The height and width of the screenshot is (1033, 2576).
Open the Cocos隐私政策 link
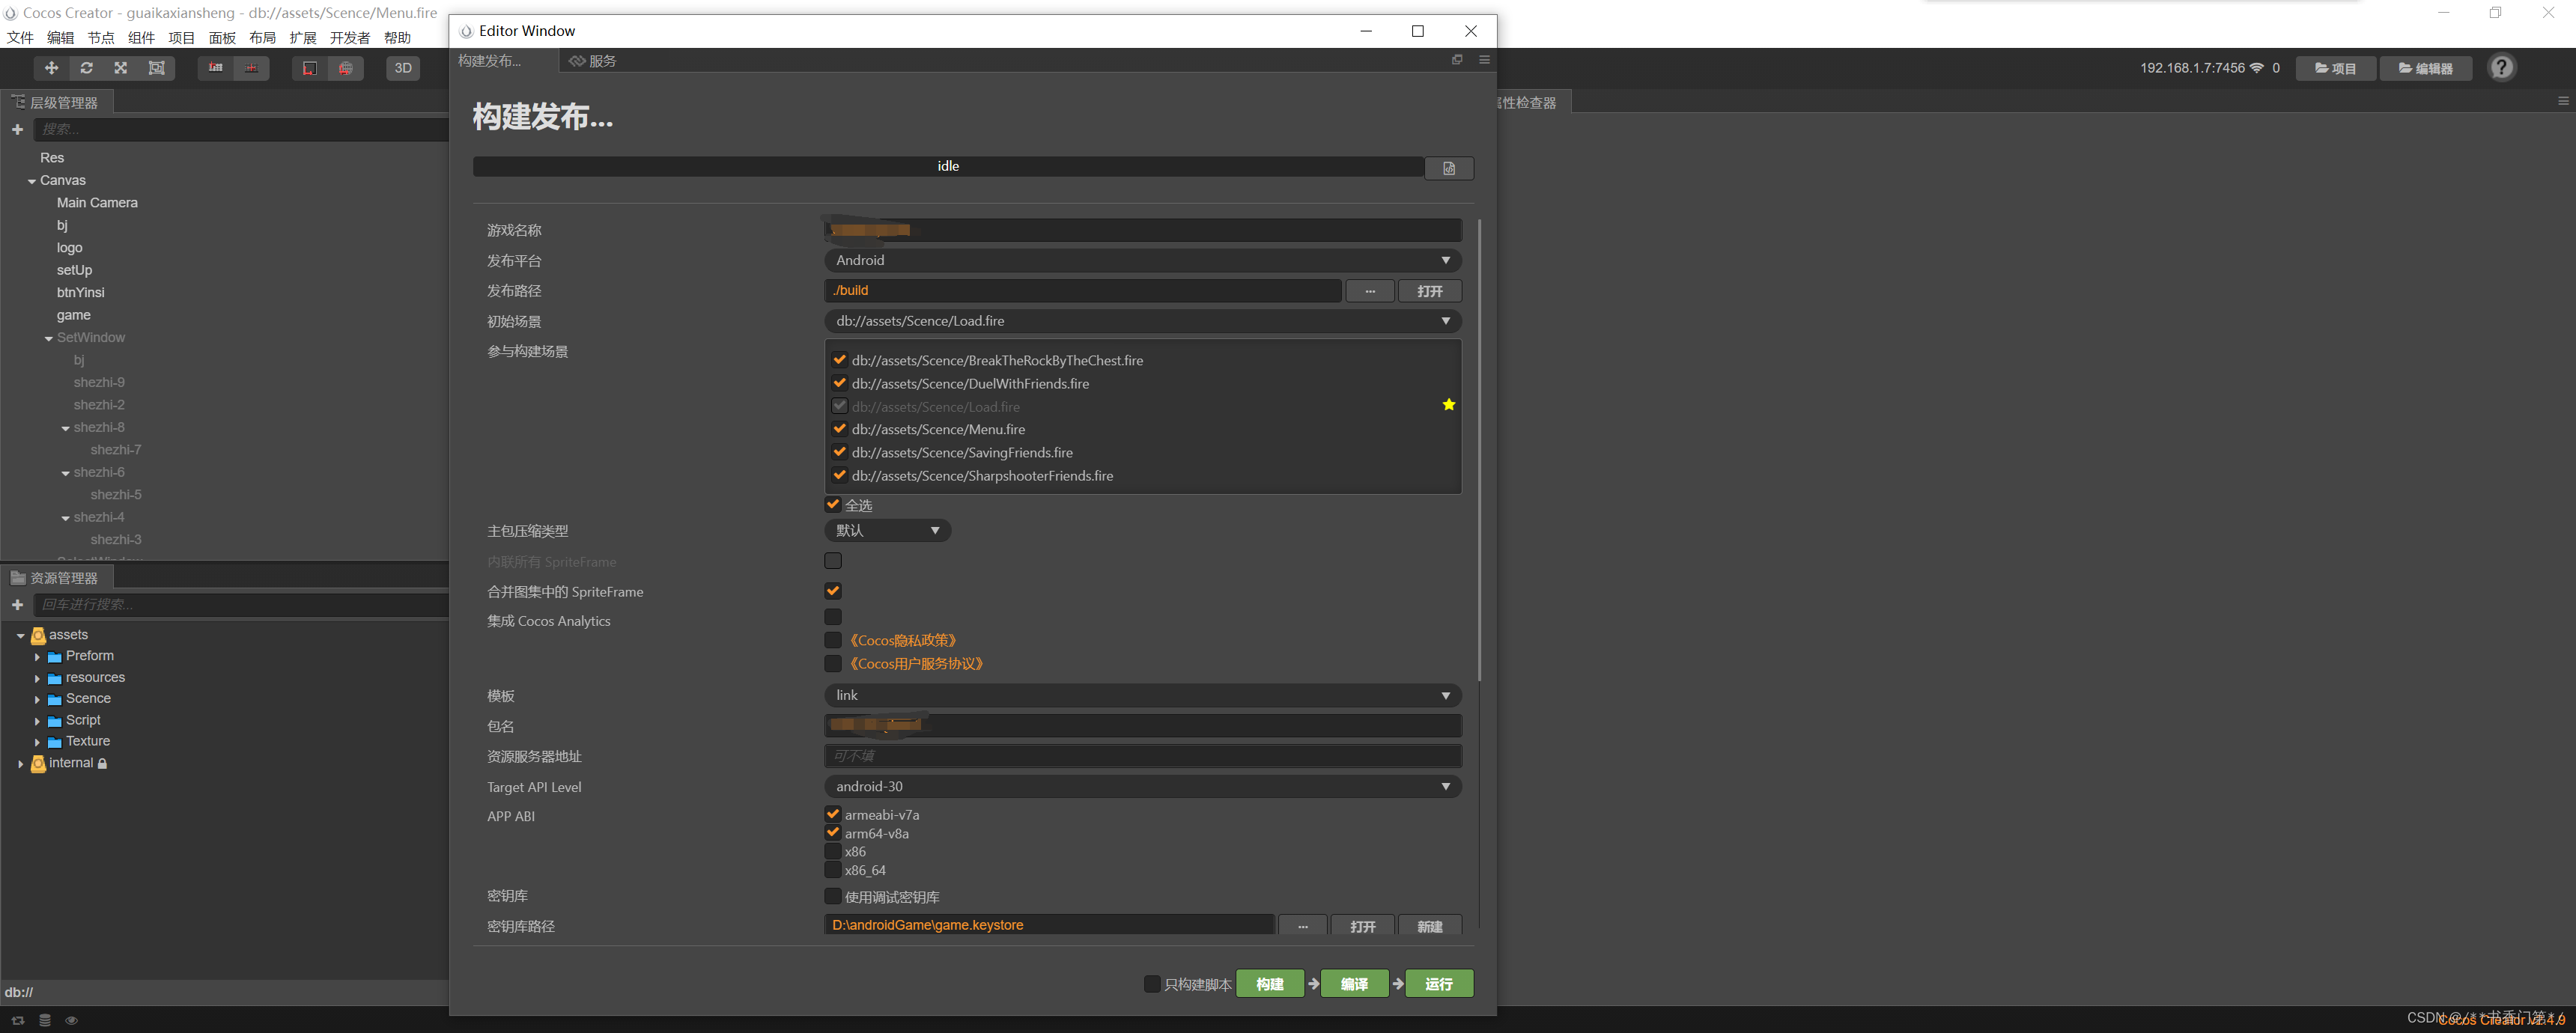pos(903,640)
